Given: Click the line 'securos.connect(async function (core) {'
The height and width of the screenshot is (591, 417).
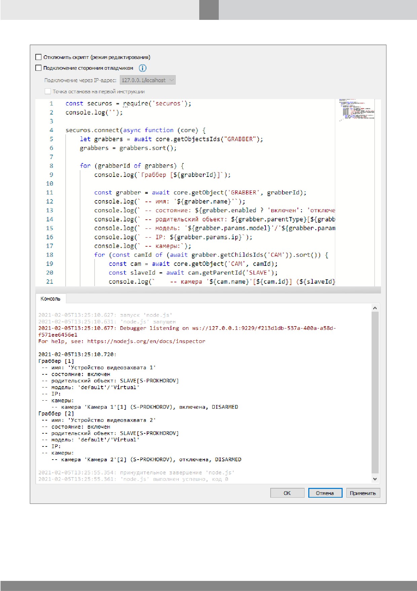Looking at the screenshot, I should click(x=135, y=130).
